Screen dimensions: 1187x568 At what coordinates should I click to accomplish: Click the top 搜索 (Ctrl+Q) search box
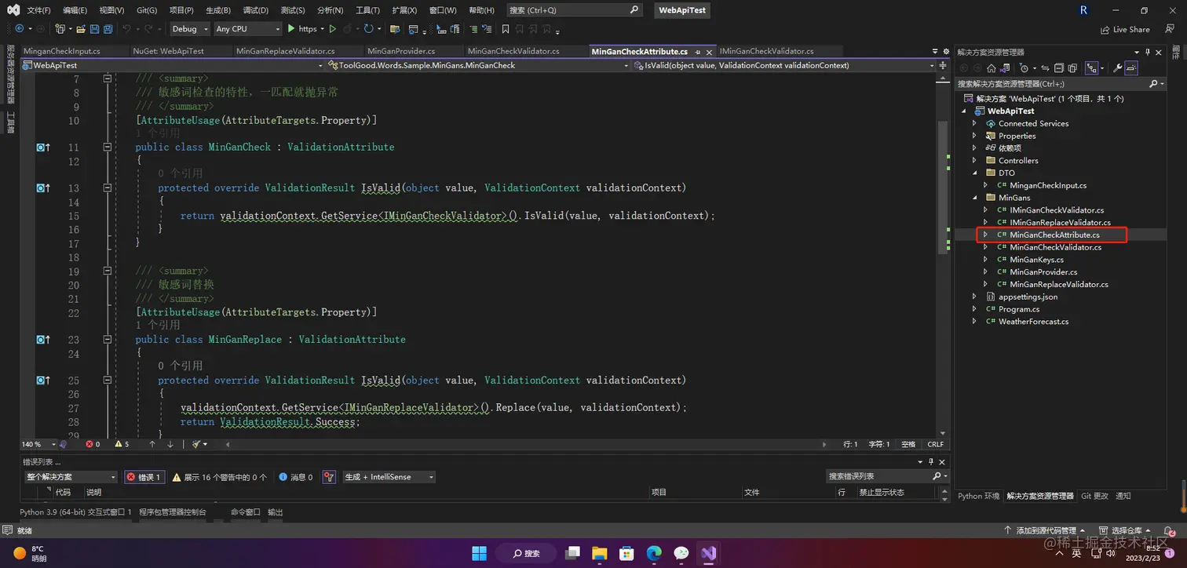click(574, 10)
